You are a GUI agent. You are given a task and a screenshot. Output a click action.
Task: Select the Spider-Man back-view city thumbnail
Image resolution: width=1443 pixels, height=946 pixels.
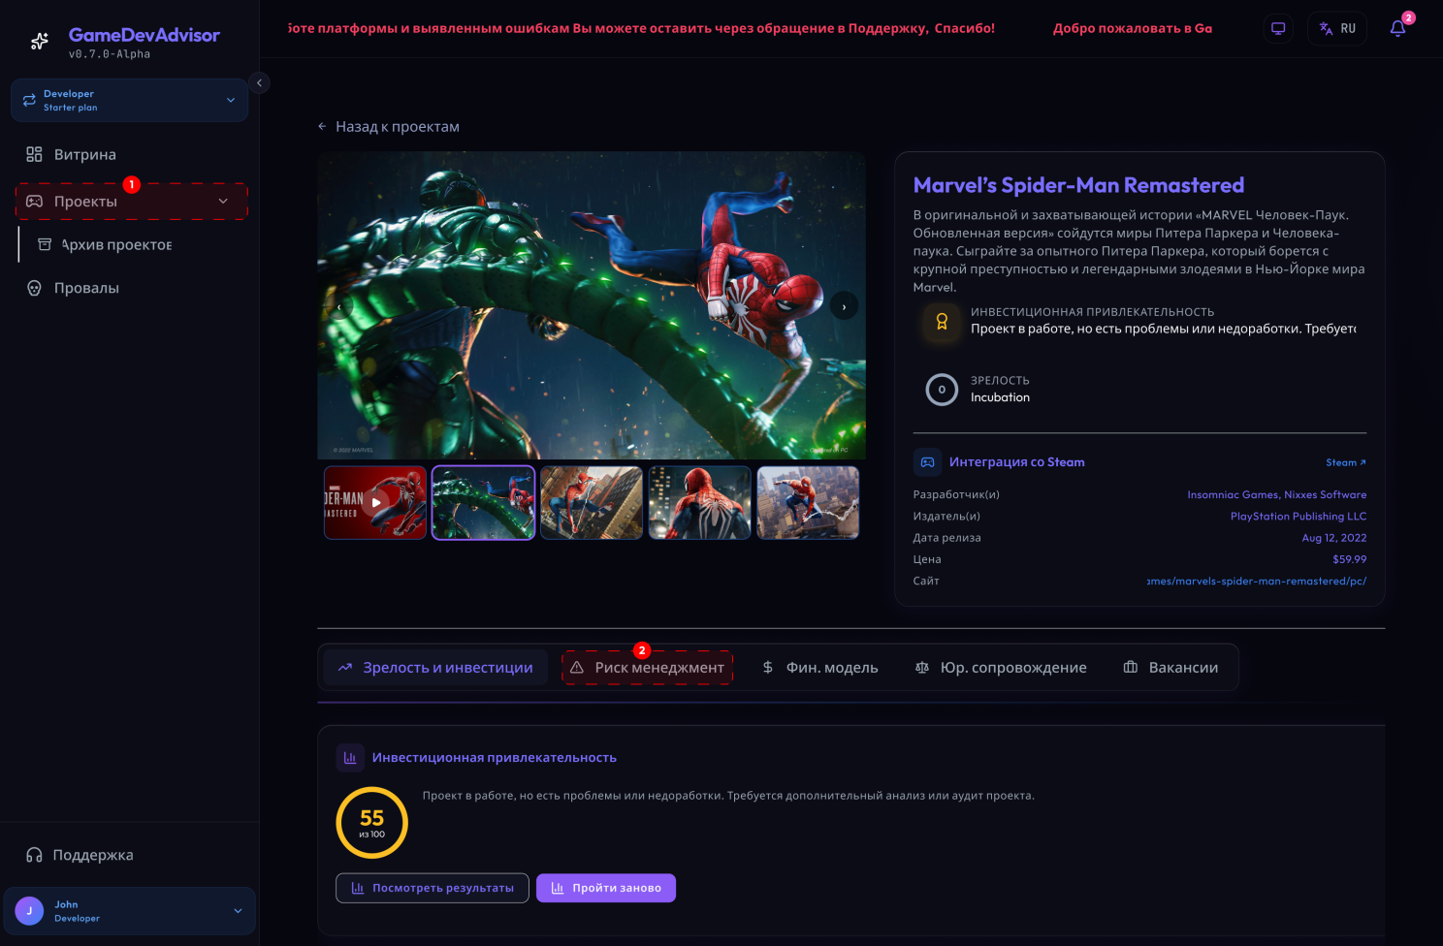click(x=699, y=503)
